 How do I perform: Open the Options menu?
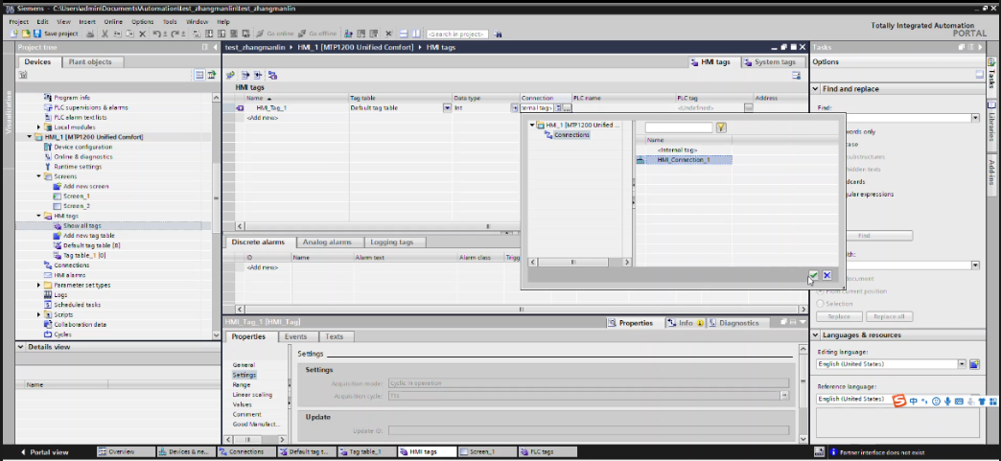pyautogui.click(x=142, y=22)
